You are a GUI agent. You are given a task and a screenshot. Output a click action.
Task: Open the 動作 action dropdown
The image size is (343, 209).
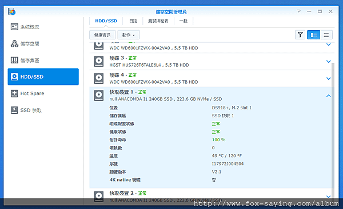(129, 35)
